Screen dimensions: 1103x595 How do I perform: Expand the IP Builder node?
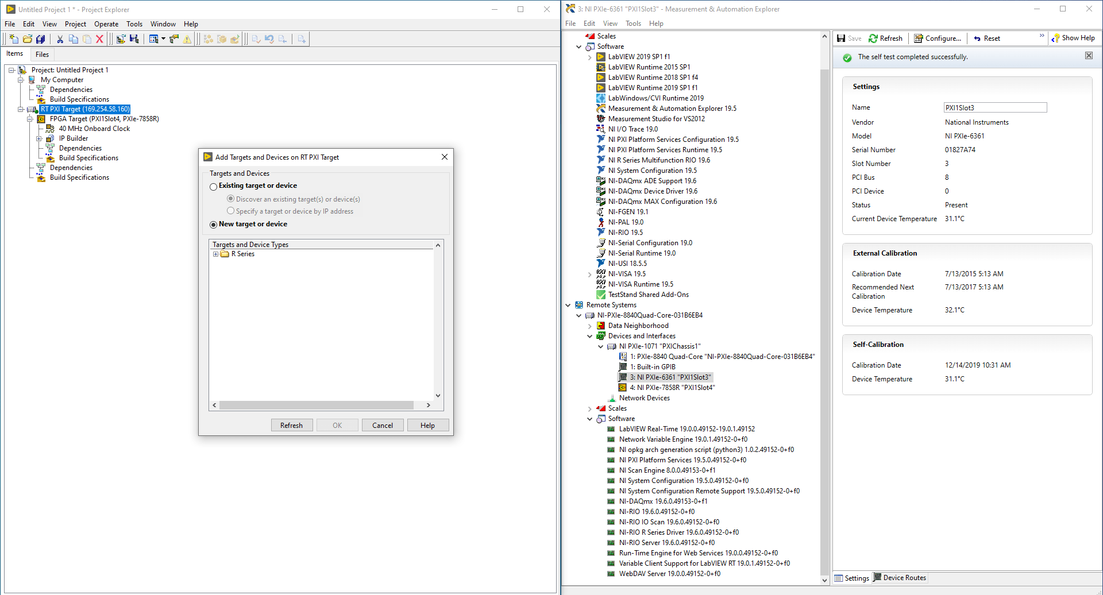coord(39,138)
